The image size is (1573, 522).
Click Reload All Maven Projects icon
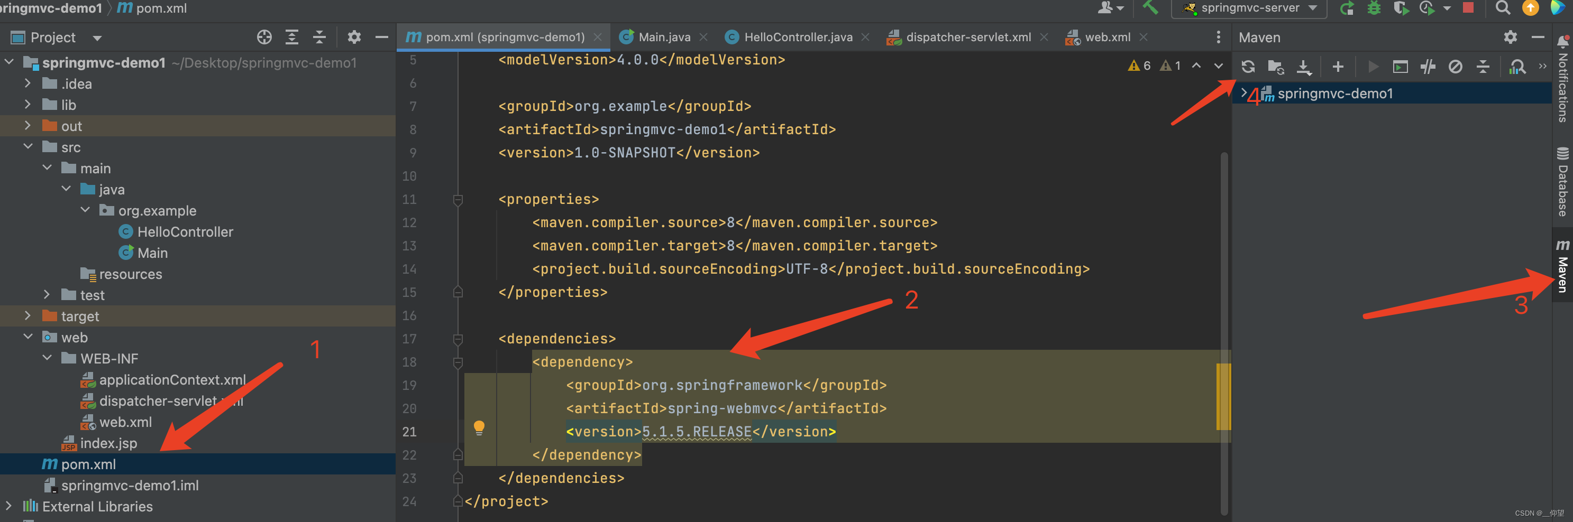pyautogui.click(x=1248, y=67)
